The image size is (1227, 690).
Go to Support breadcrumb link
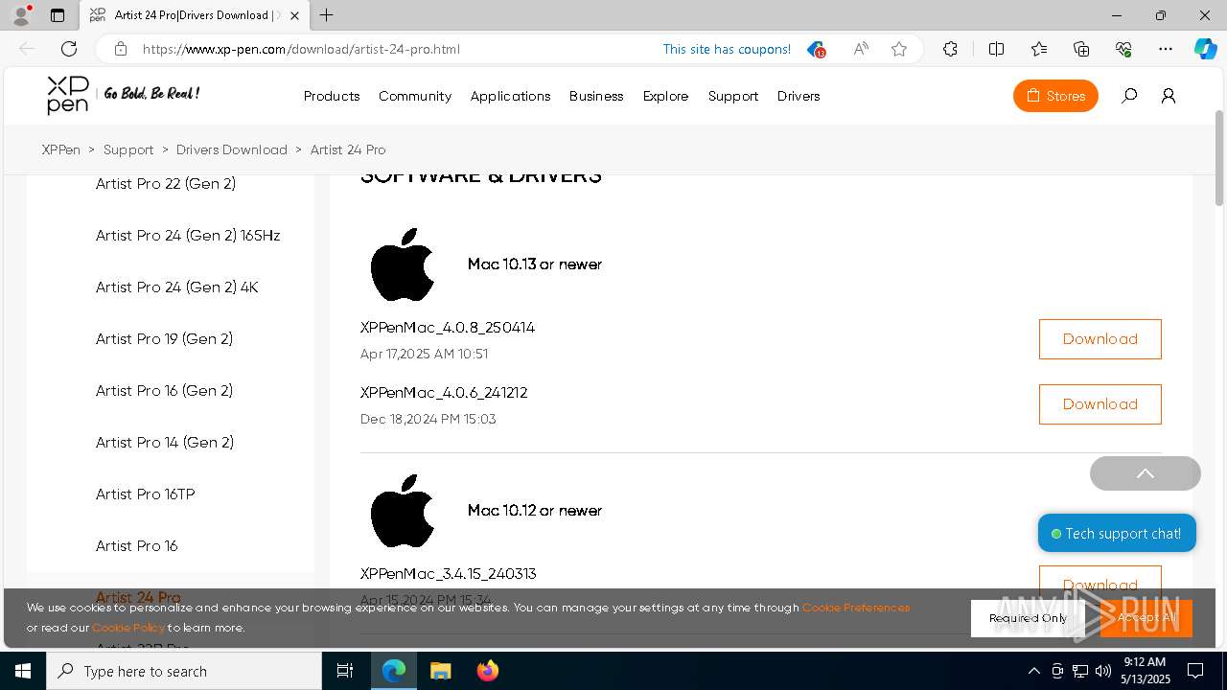[128, 149]
